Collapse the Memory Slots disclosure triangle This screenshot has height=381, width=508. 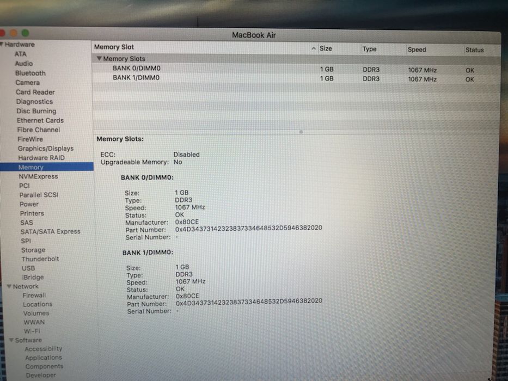[99, 58]
